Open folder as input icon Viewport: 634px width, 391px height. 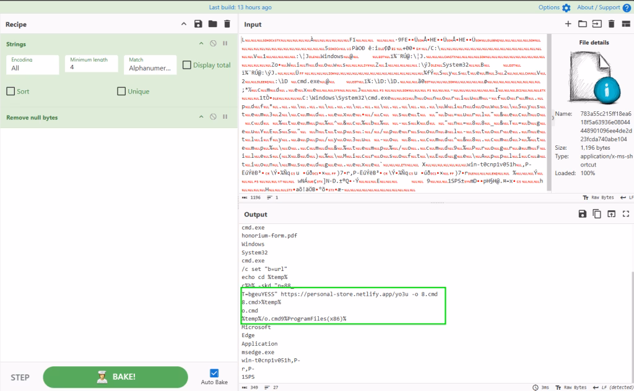click(x=582, y=24)
